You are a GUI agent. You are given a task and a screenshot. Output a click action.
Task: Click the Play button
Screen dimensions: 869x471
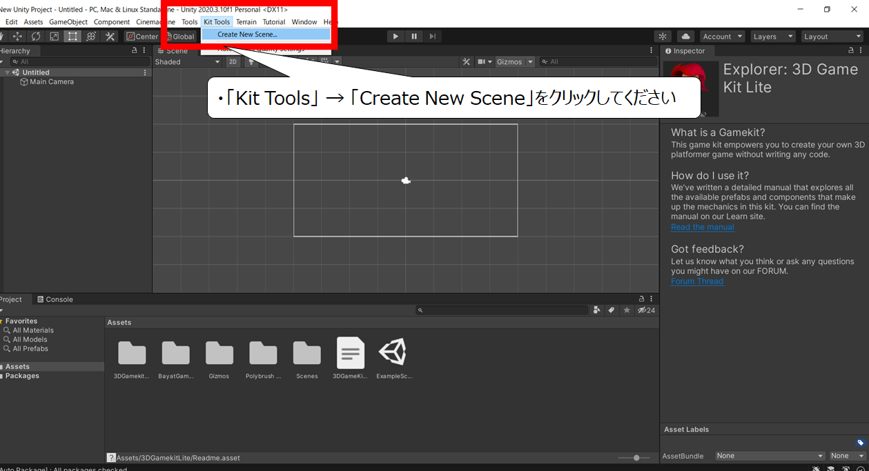click(396, 37)
